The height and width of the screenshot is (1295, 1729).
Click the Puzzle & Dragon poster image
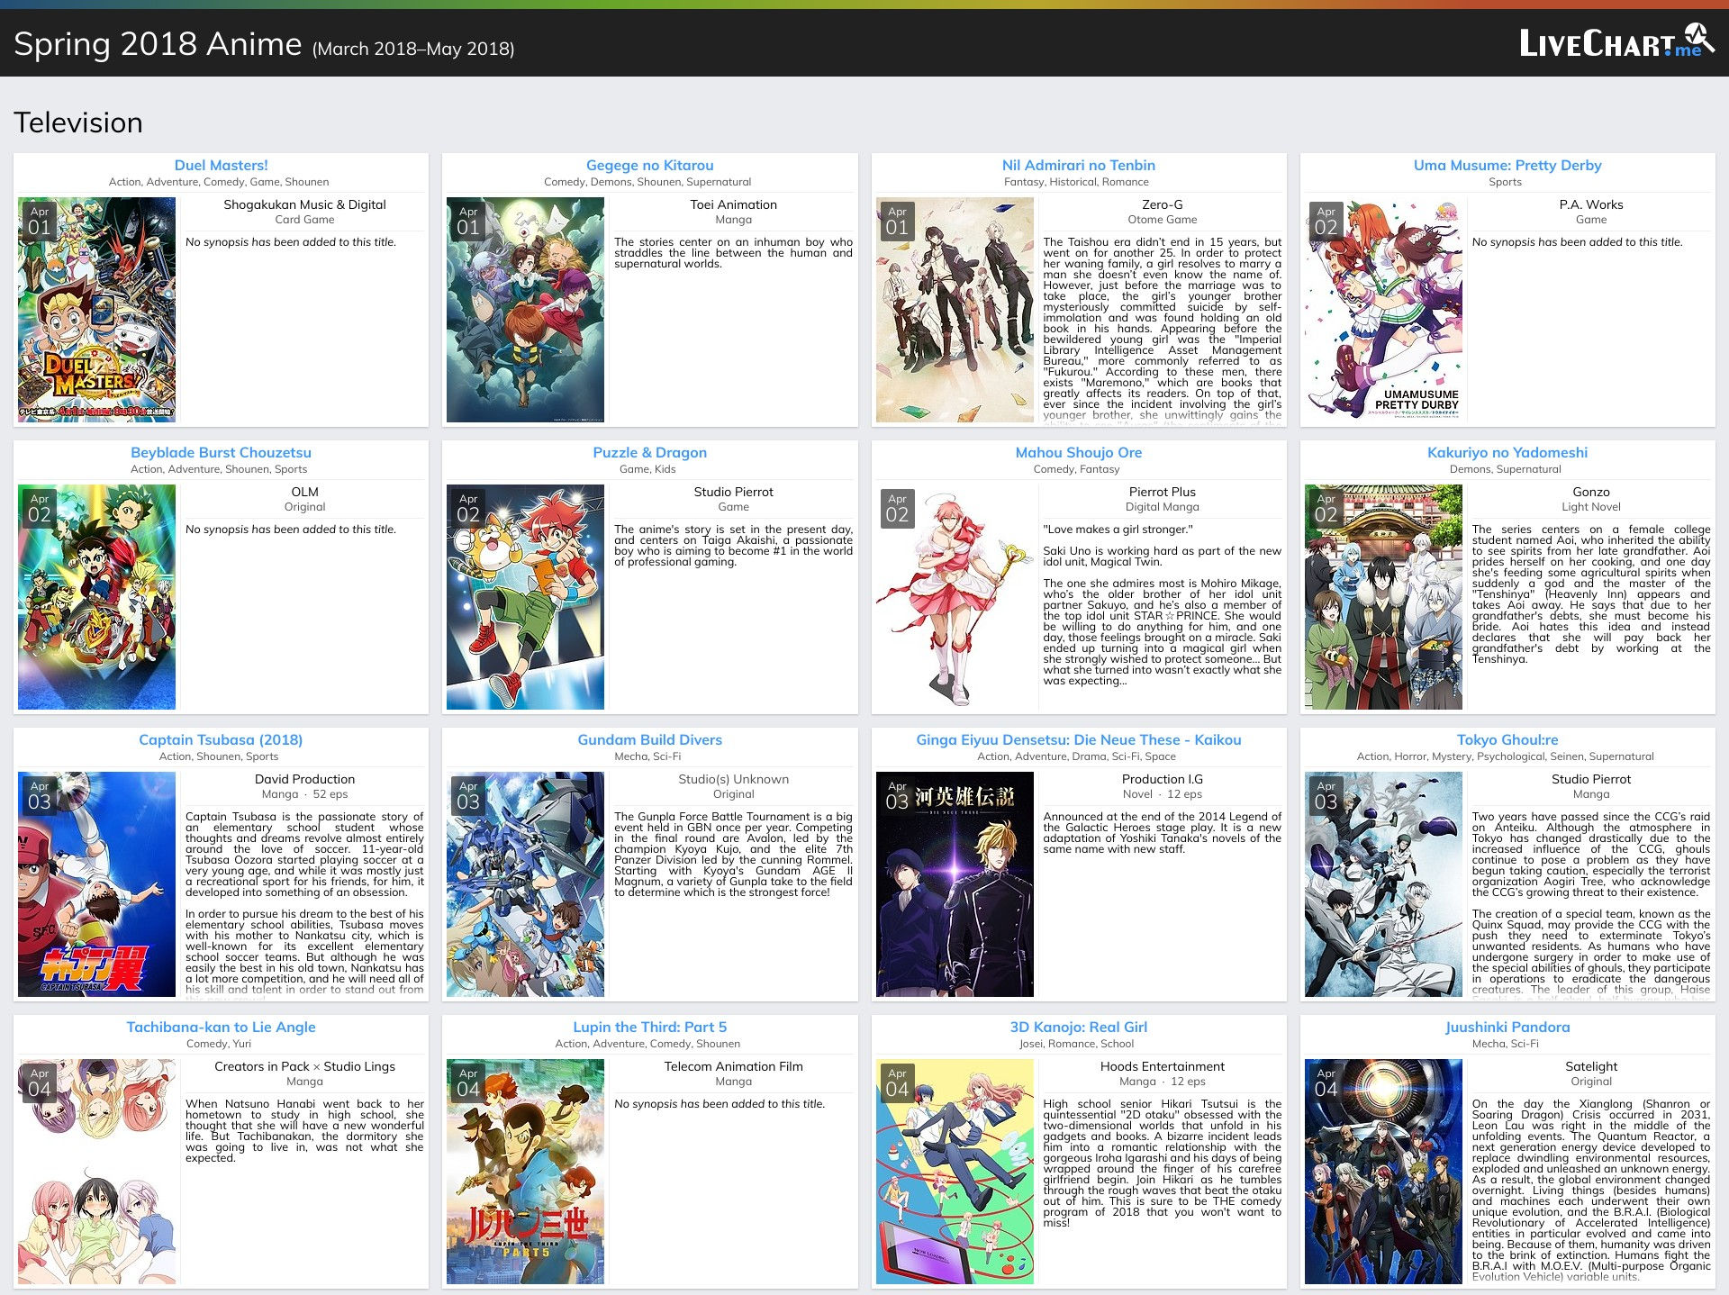pos(525,597)
